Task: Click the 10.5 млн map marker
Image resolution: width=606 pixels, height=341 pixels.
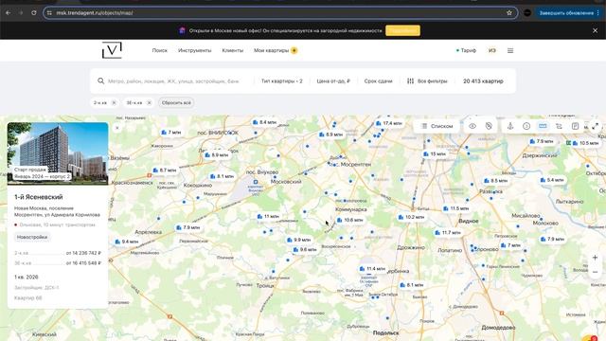Action: pyautogui.click(x=585, y=143)
